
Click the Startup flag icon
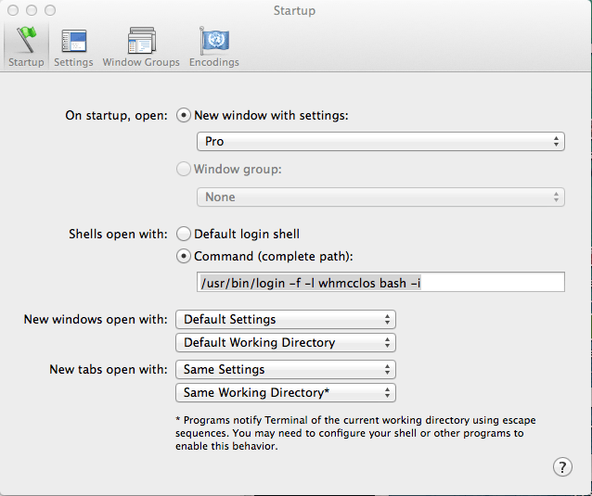(x=26, y=41)
